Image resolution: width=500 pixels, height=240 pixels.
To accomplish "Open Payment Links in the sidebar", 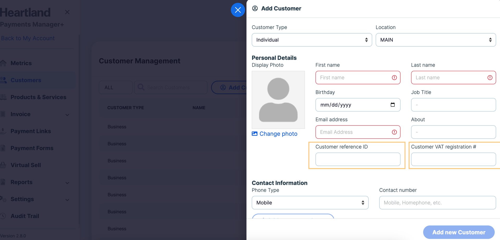I will 31,131.
